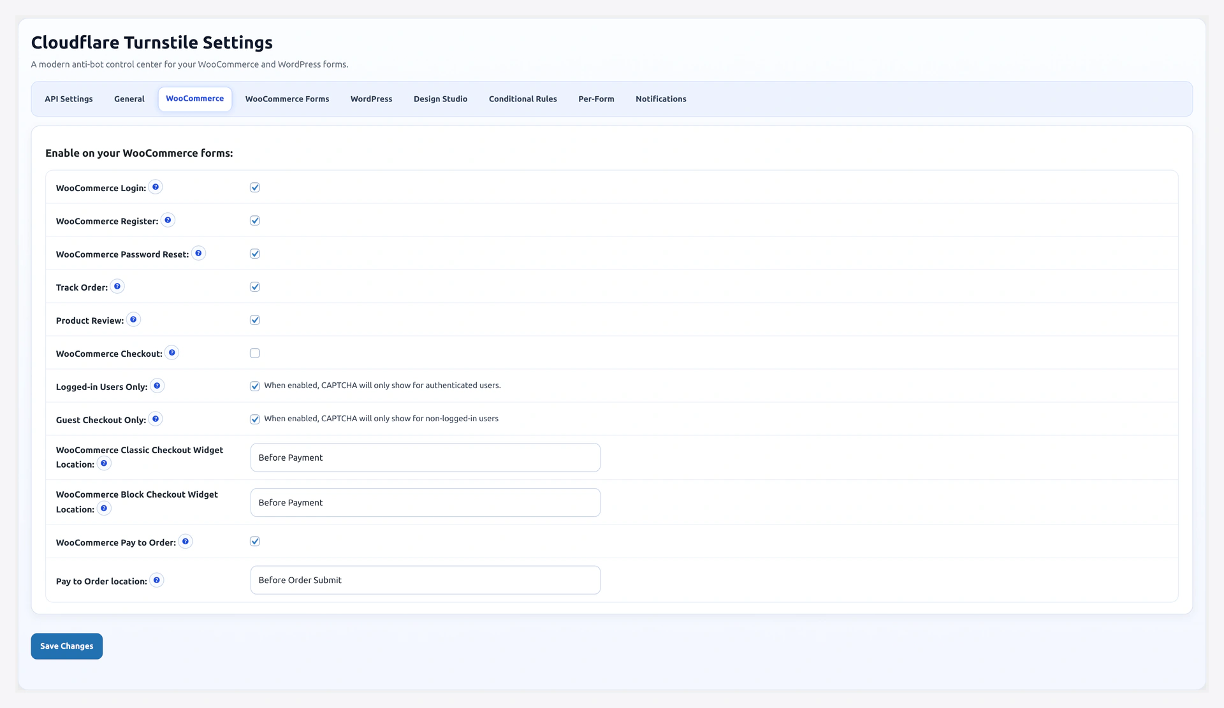Open WooCommerce Checkout help icon
1224x708 pixels.
click(x=171, y=353)
